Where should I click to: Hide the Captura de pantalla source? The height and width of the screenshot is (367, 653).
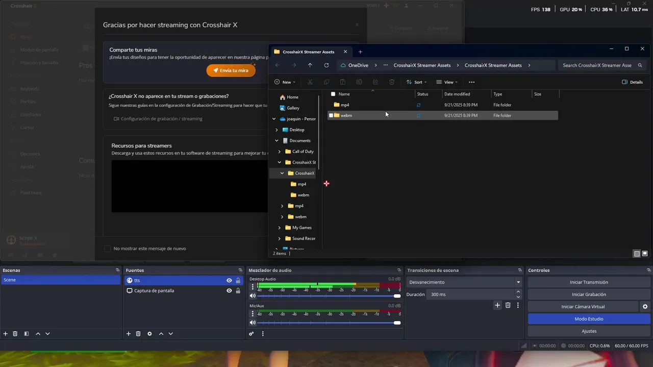click(229, 291)
